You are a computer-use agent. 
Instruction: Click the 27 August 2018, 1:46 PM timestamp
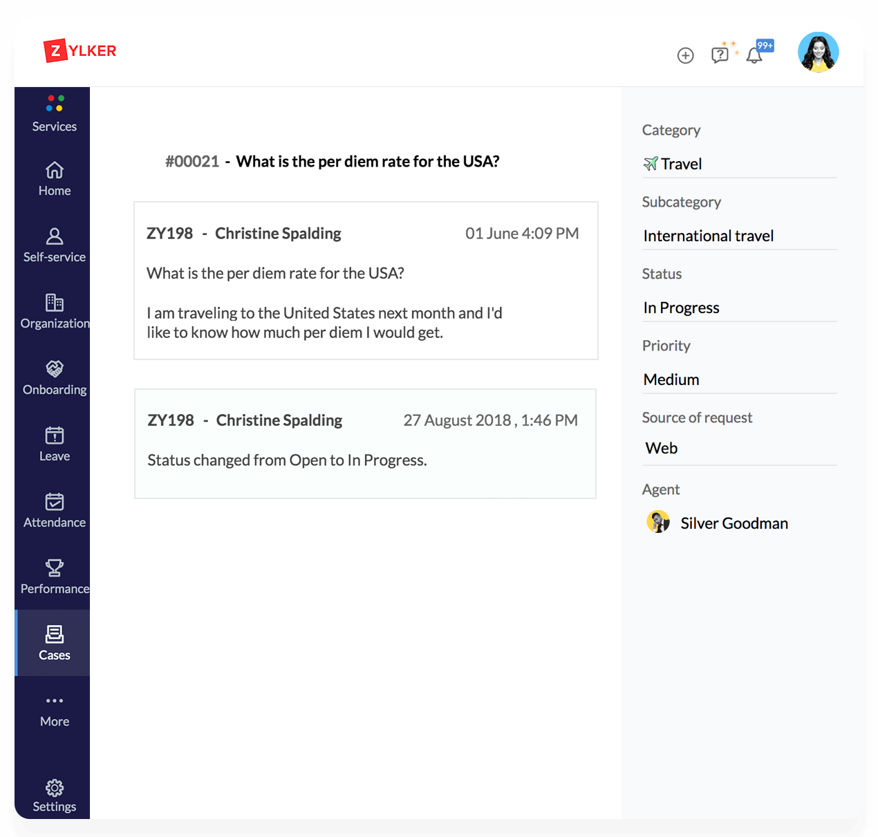pos(491,420)
